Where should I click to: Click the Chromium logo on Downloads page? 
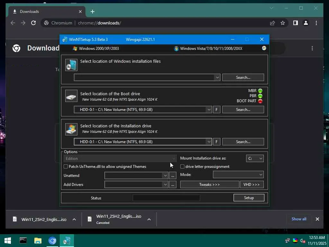(16, 48)
